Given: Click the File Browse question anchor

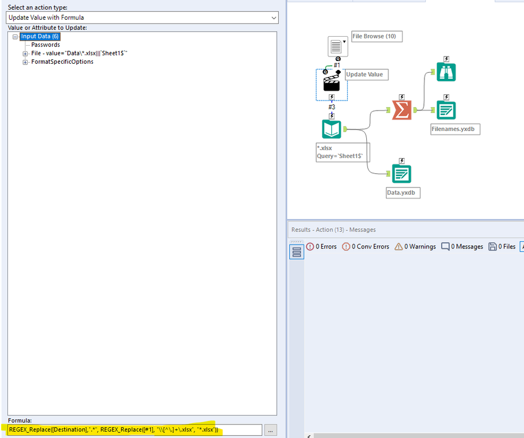Looking at the screenshot, I should [x=338, y=59].
